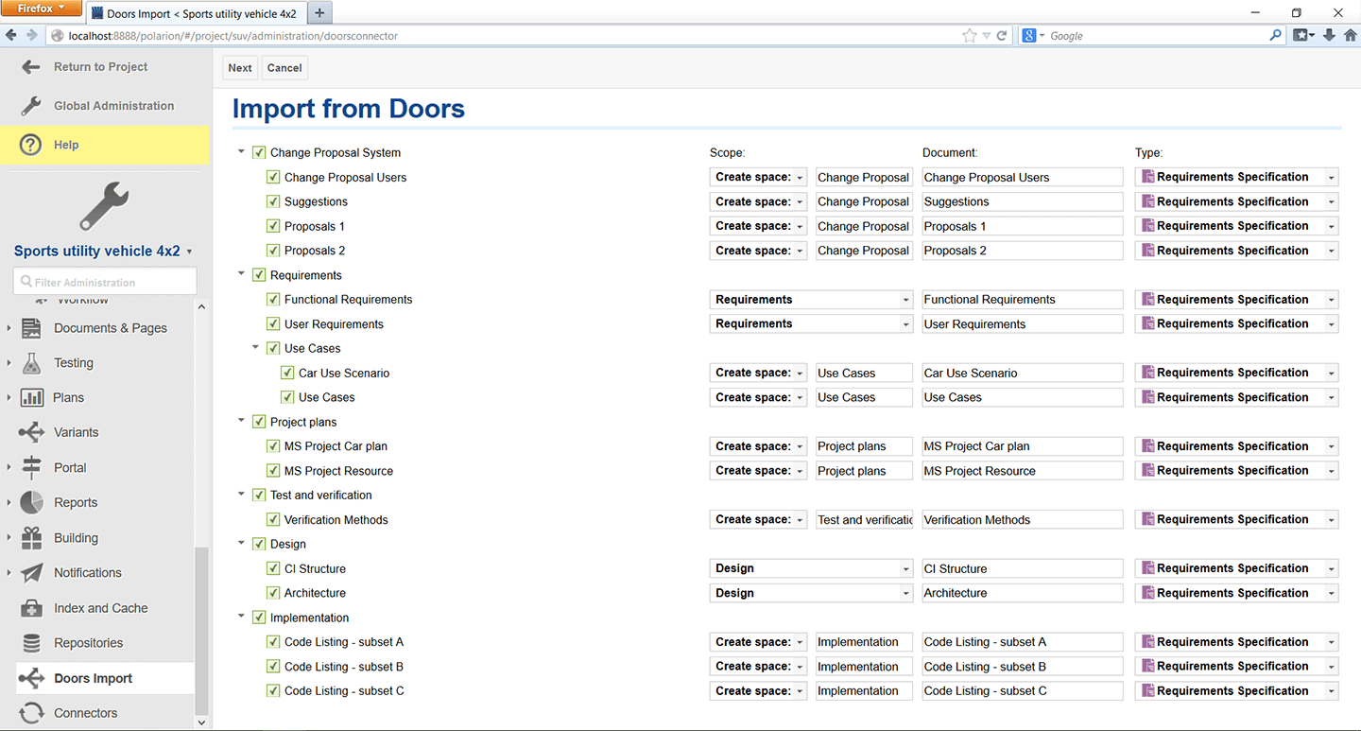Uncheck the Change Proposal Users checkbox
Screen dimensions: 1361x731
273,178
